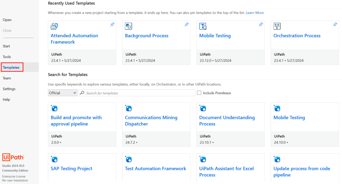Click the UiPath logo in the sidebar

[13, 157]
